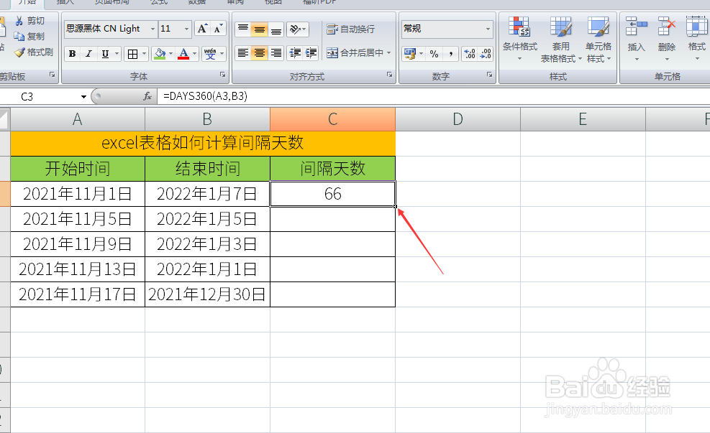The height and width of the screenshot is (433, 710).
Task: Open the font name dropdown 思源黑体 CN Light
Action: pyautogui.click(x=153, y=29)
